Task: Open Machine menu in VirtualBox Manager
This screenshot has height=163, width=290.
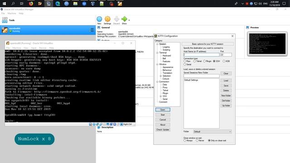Action: click(12, 14)
